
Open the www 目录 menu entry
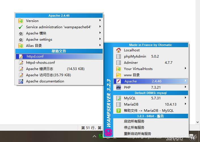point(151,75)
